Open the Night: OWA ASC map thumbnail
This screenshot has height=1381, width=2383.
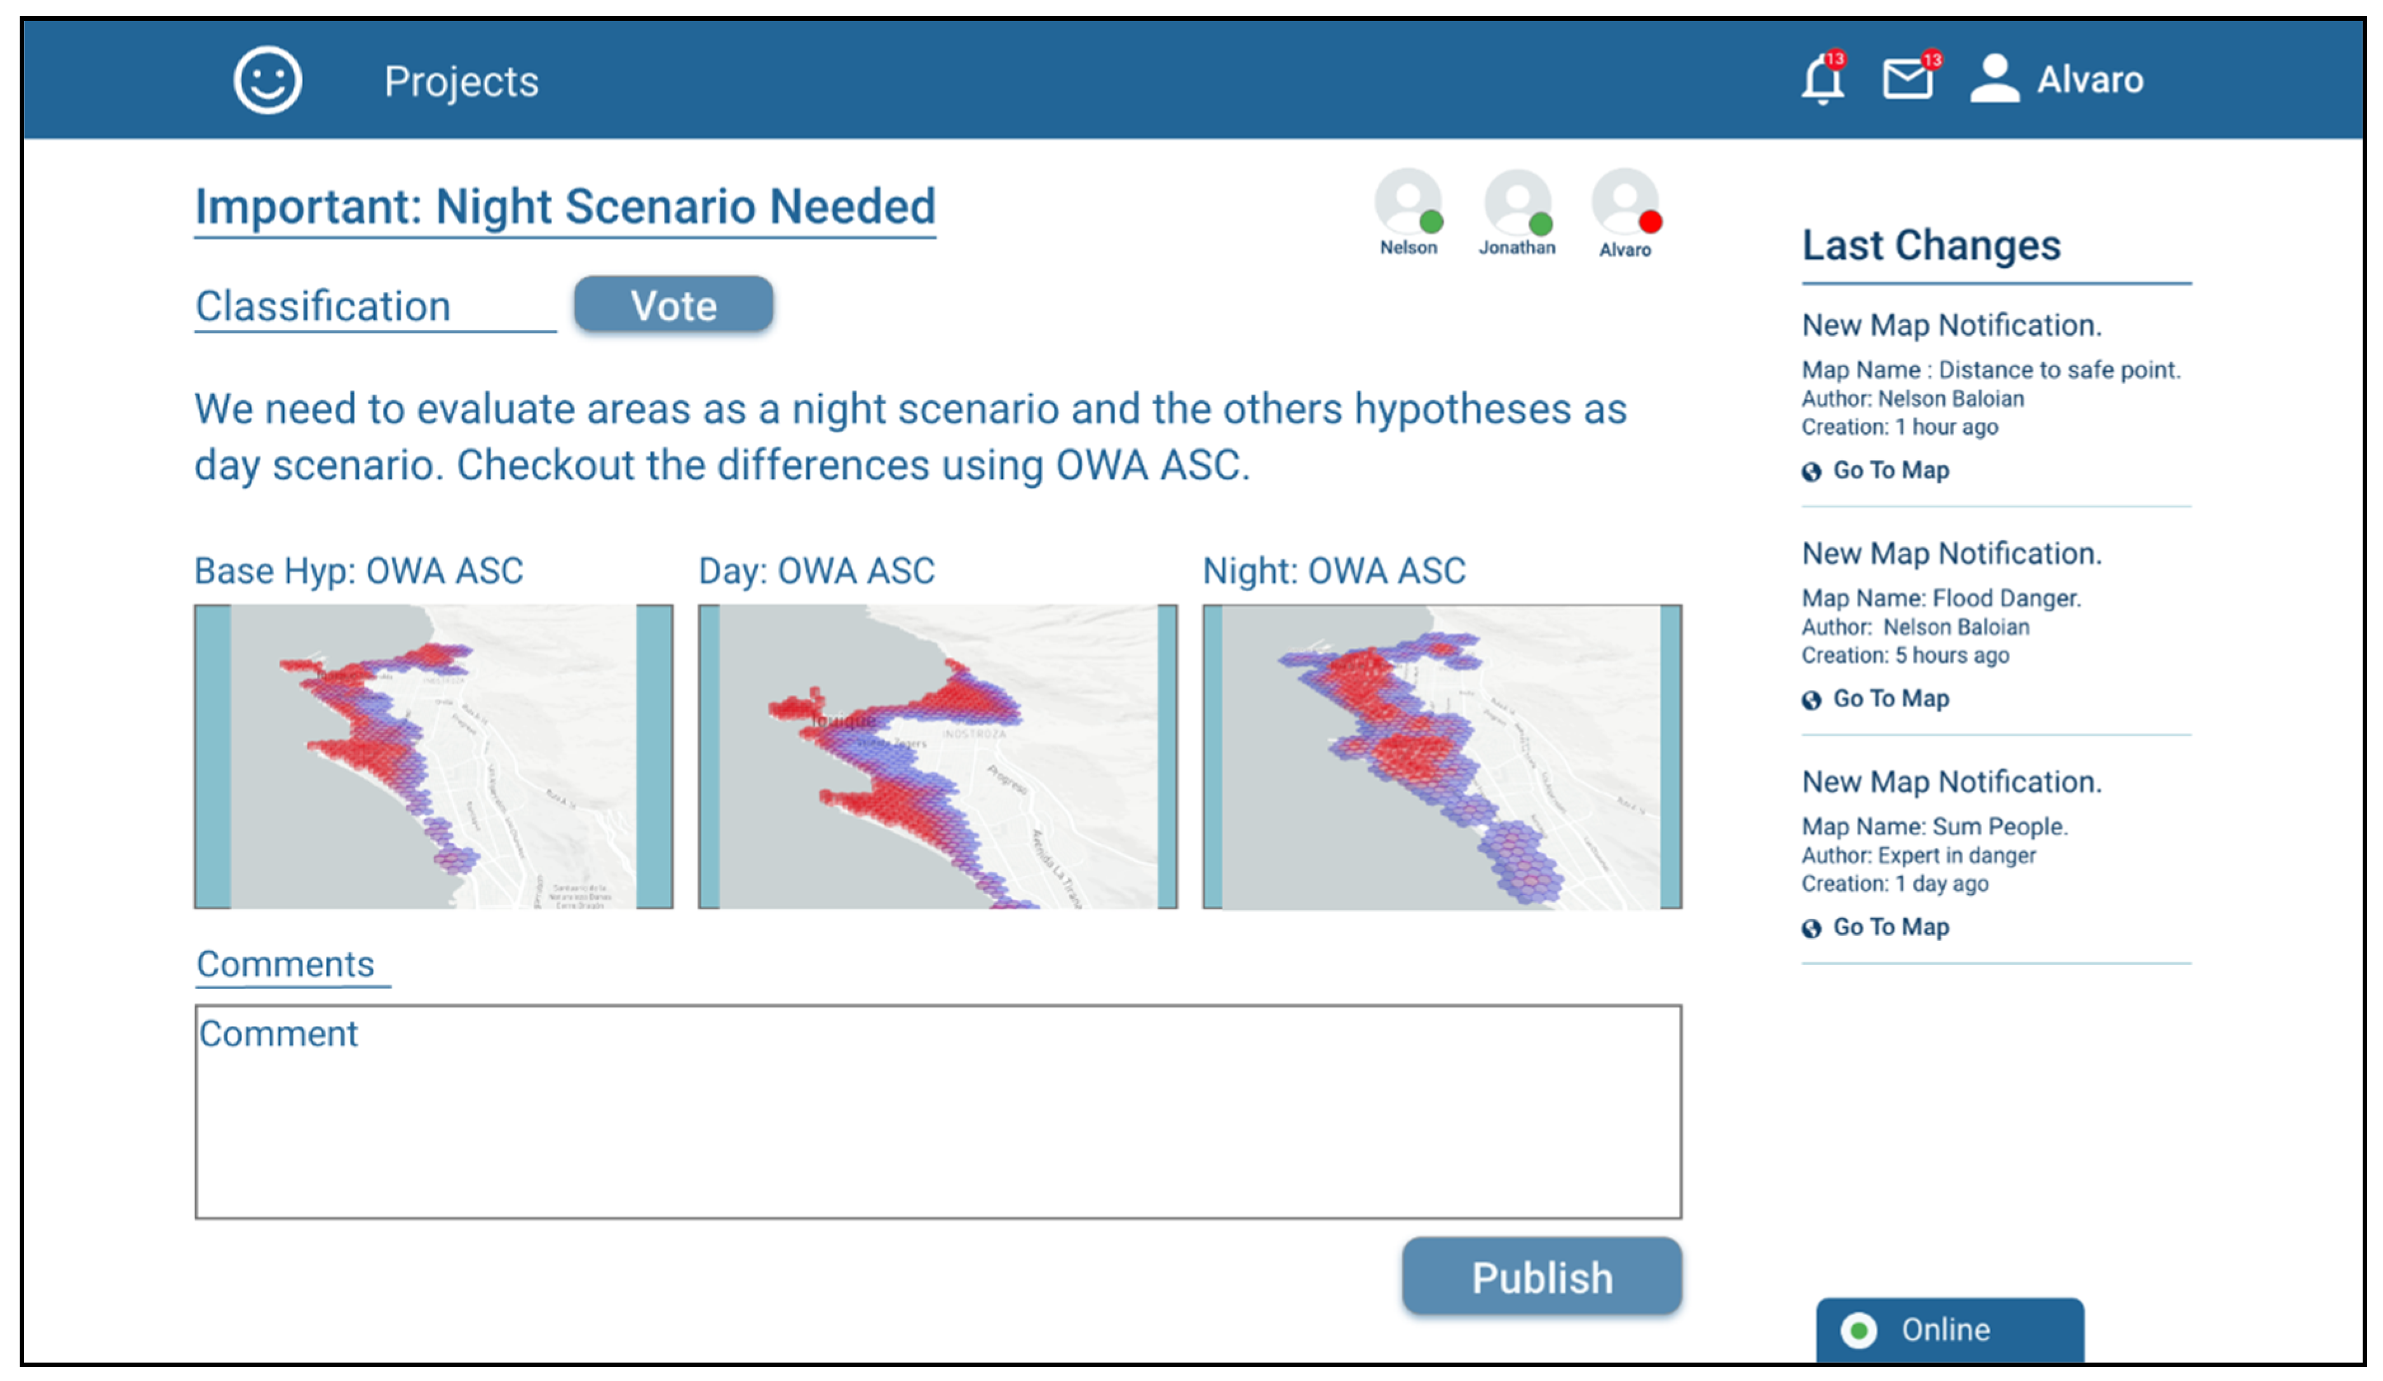[1441, 756]
